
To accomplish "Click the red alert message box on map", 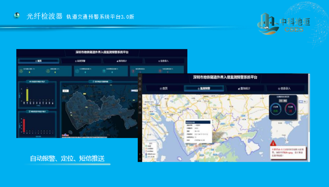I will pyautogui.click(x=289, y=152).
